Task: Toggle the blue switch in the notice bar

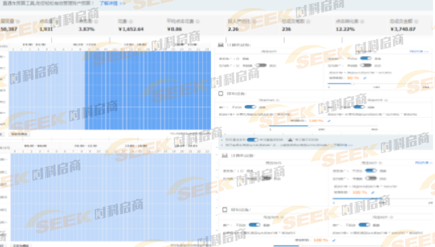Action: 252,139
